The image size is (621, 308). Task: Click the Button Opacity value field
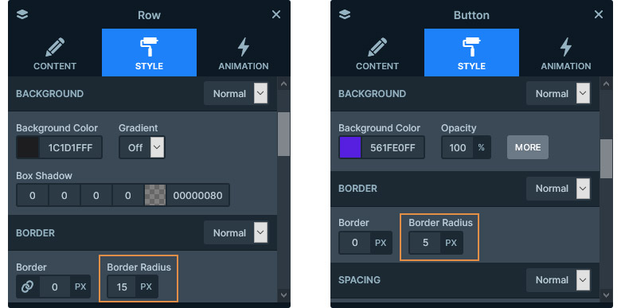pyautogui.click(x=458, y=148)
